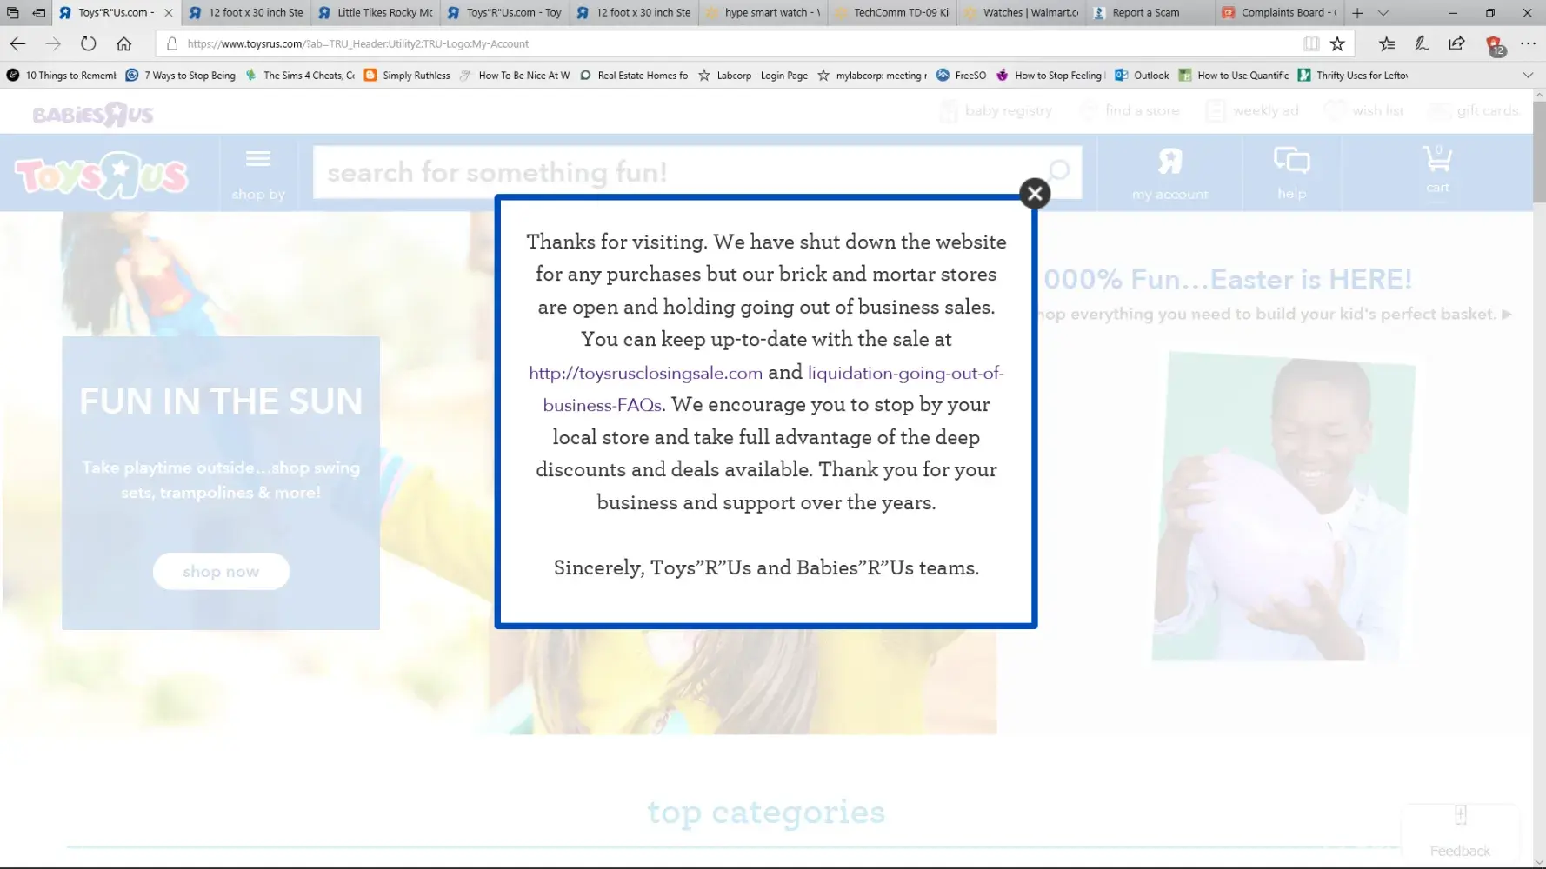The height and width of the screenshot is (869, 1546).
Task: Open the shopping cart
Action: tap(1437, 170)
